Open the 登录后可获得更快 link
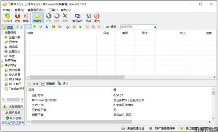Image resolution: width=218 pixels, height=132 pixels. [x=13, y=123]
